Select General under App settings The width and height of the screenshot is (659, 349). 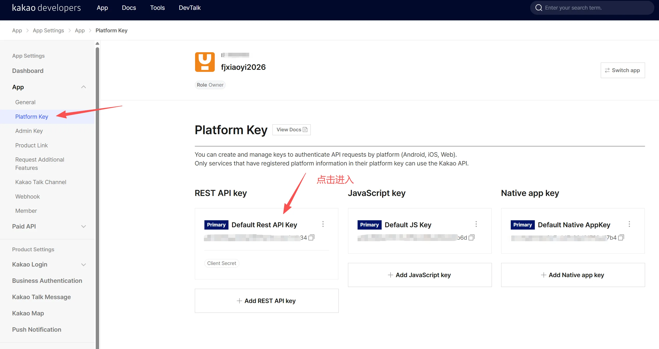pyautogui.click(x=25, y=102)
